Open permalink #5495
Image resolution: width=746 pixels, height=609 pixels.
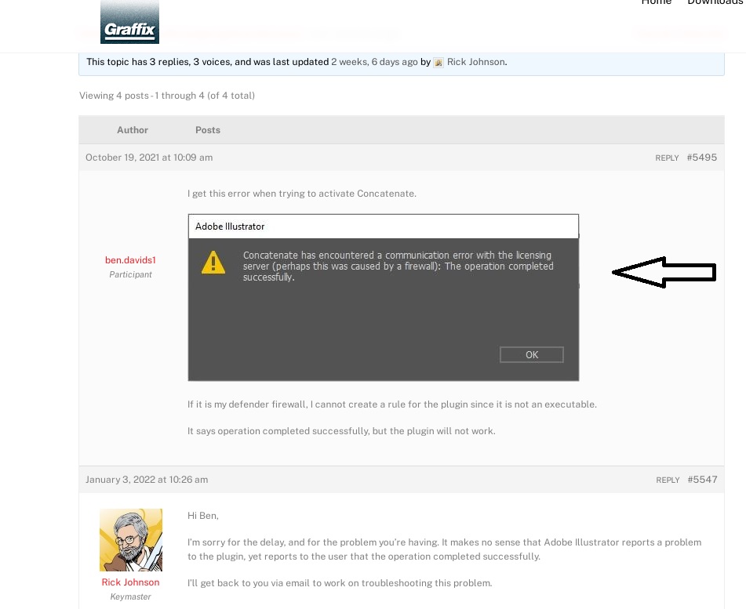[x=702, y=158]
